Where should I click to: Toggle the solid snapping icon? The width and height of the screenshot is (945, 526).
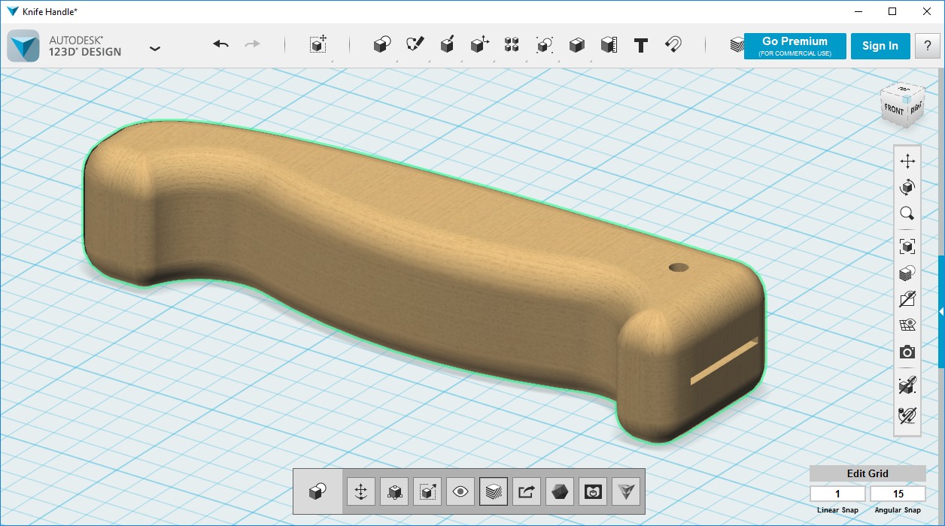(907, 386)
